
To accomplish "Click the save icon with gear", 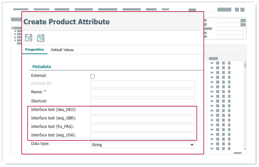I will [41, 38].
